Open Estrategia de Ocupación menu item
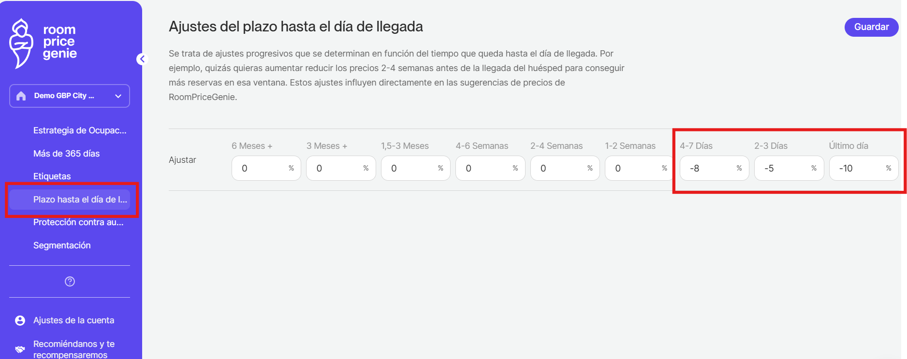The width and height of the screenshot is (907, 359). tap(79, 130)
